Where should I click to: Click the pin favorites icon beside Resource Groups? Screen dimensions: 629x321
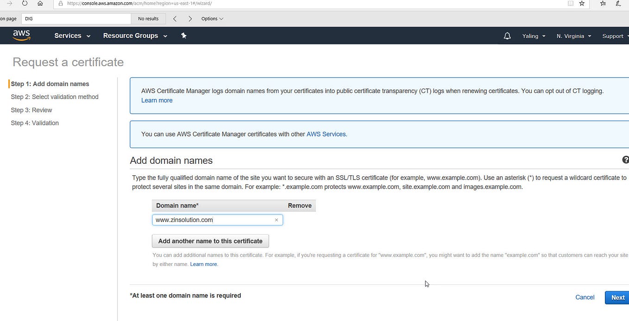(x=183, y=35)
